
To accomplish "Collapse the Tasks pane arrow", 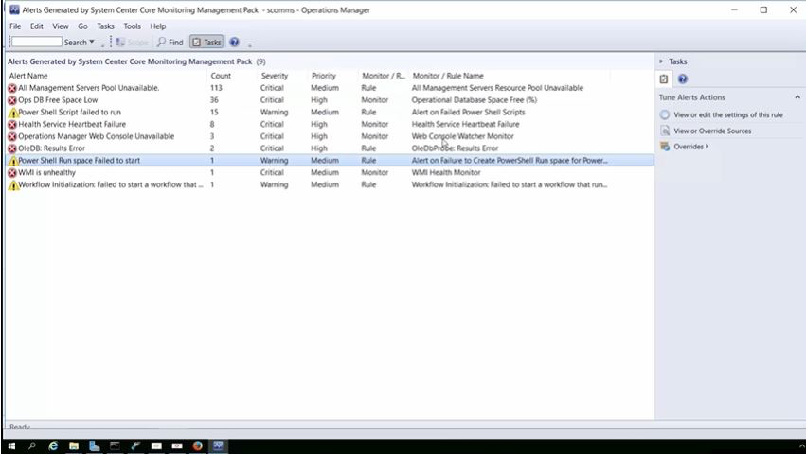I will 661,61.
